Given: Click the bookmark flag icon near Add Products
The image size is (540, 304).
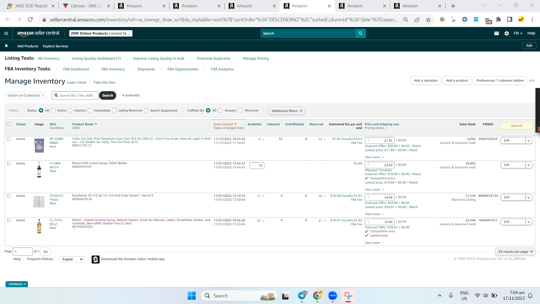Looking at the screenshot, I should pyautogui.click(x=6, y=46).
